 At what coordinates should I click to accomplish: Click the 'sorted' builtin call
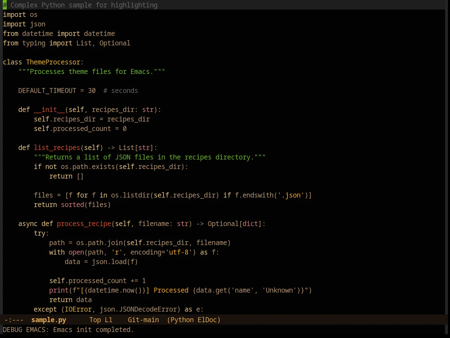click(x=72, y=205)
